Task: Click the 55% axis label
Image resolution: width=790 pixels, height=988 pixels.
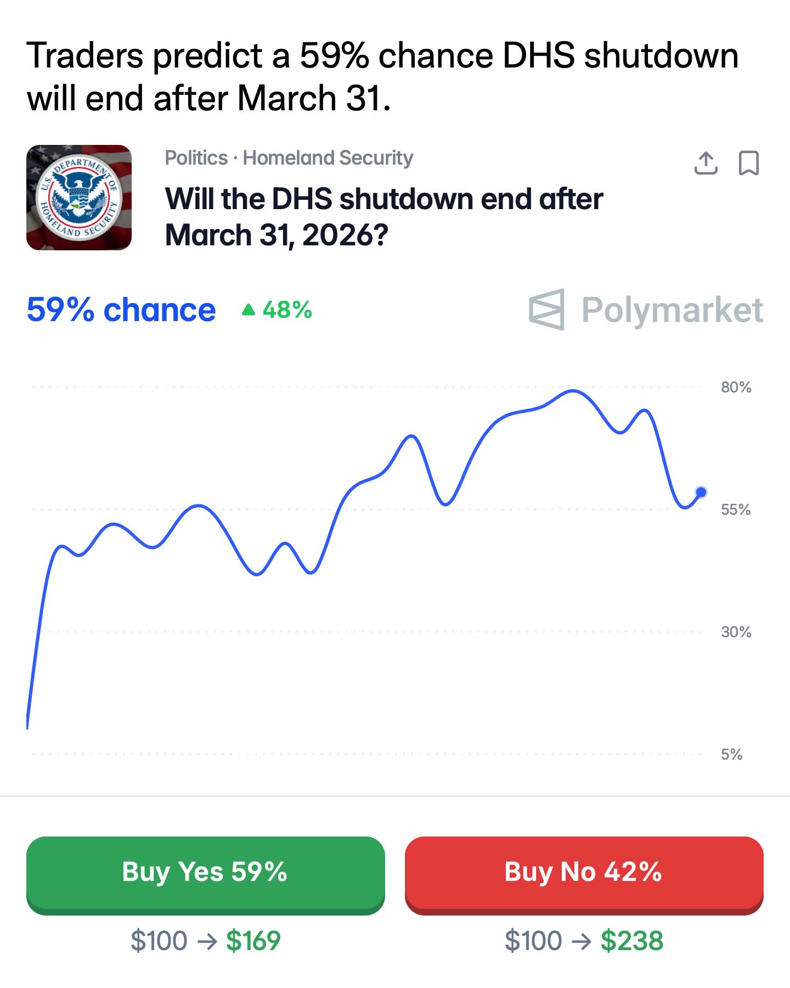Action: 736,510
